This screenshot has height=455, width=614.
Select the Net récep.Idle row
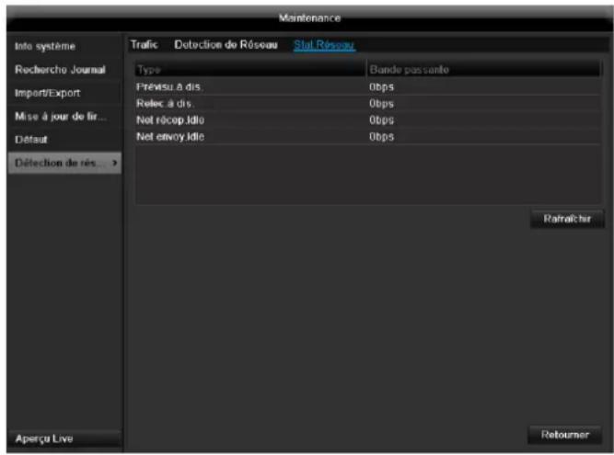coord(171,120)
